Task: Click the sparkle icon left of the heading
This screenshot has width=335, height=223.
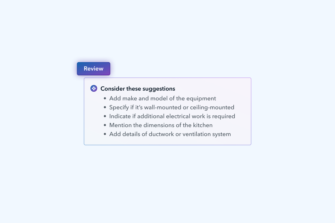Action: tap(94, 88)
